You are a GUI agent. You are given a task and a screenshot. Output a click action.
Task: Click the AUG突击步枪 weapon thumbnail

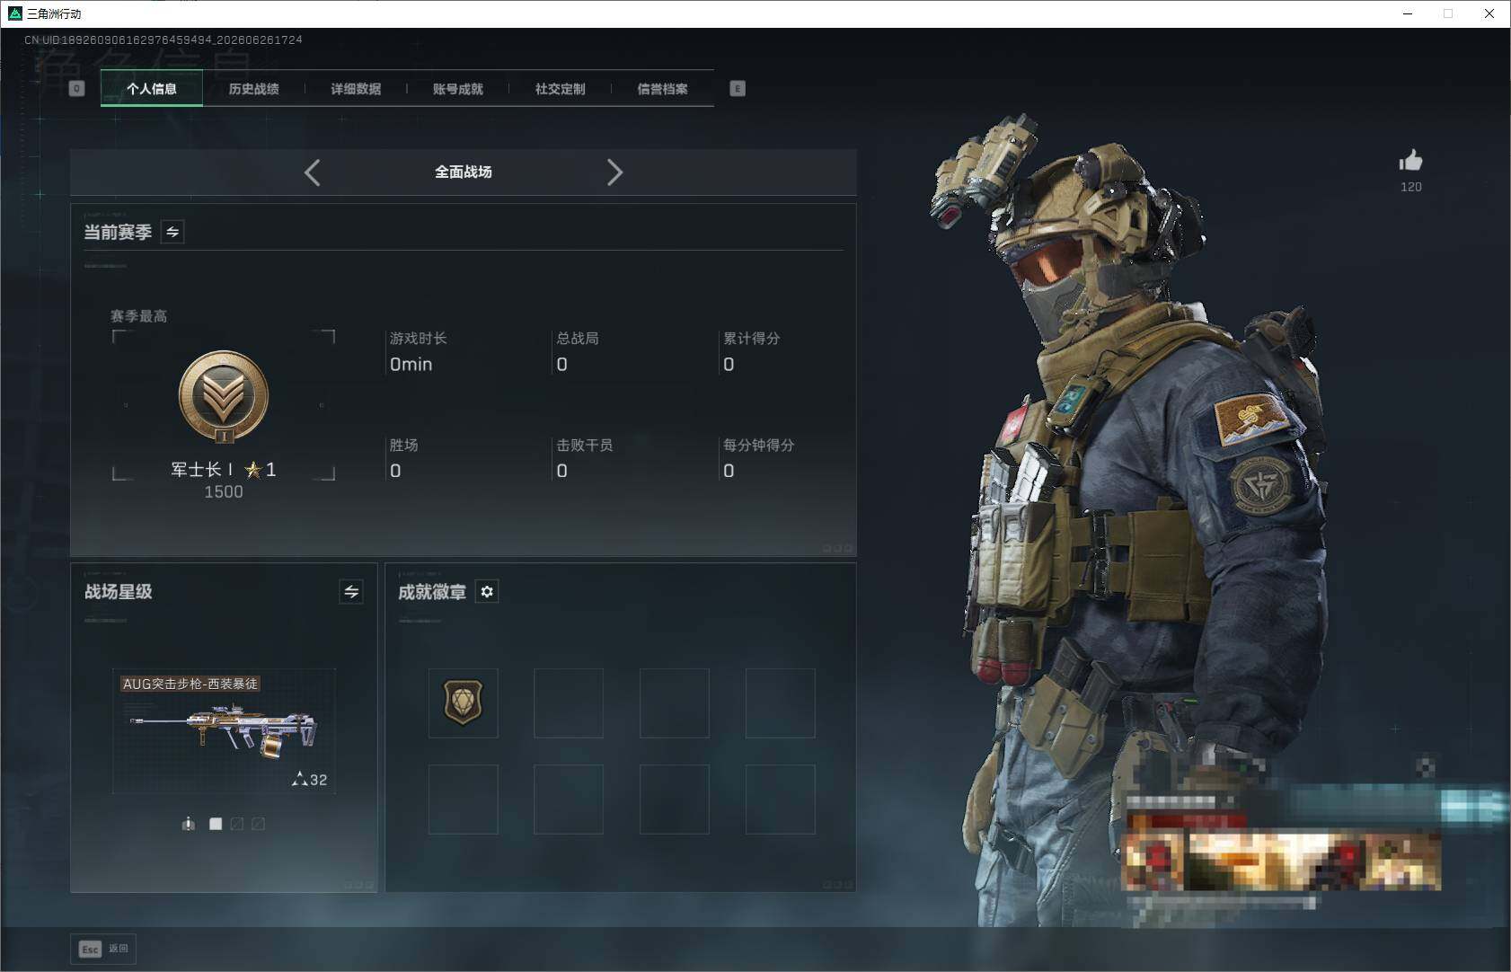click(x=224, y=731)
